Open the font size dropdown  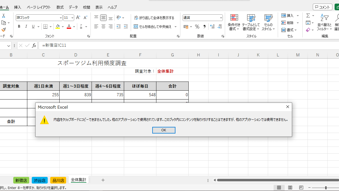pos(73,18)
